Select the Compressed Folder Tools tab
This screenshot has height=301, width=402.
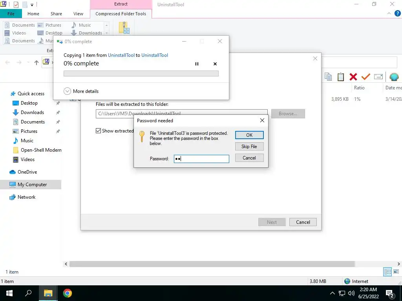(121, 14)
